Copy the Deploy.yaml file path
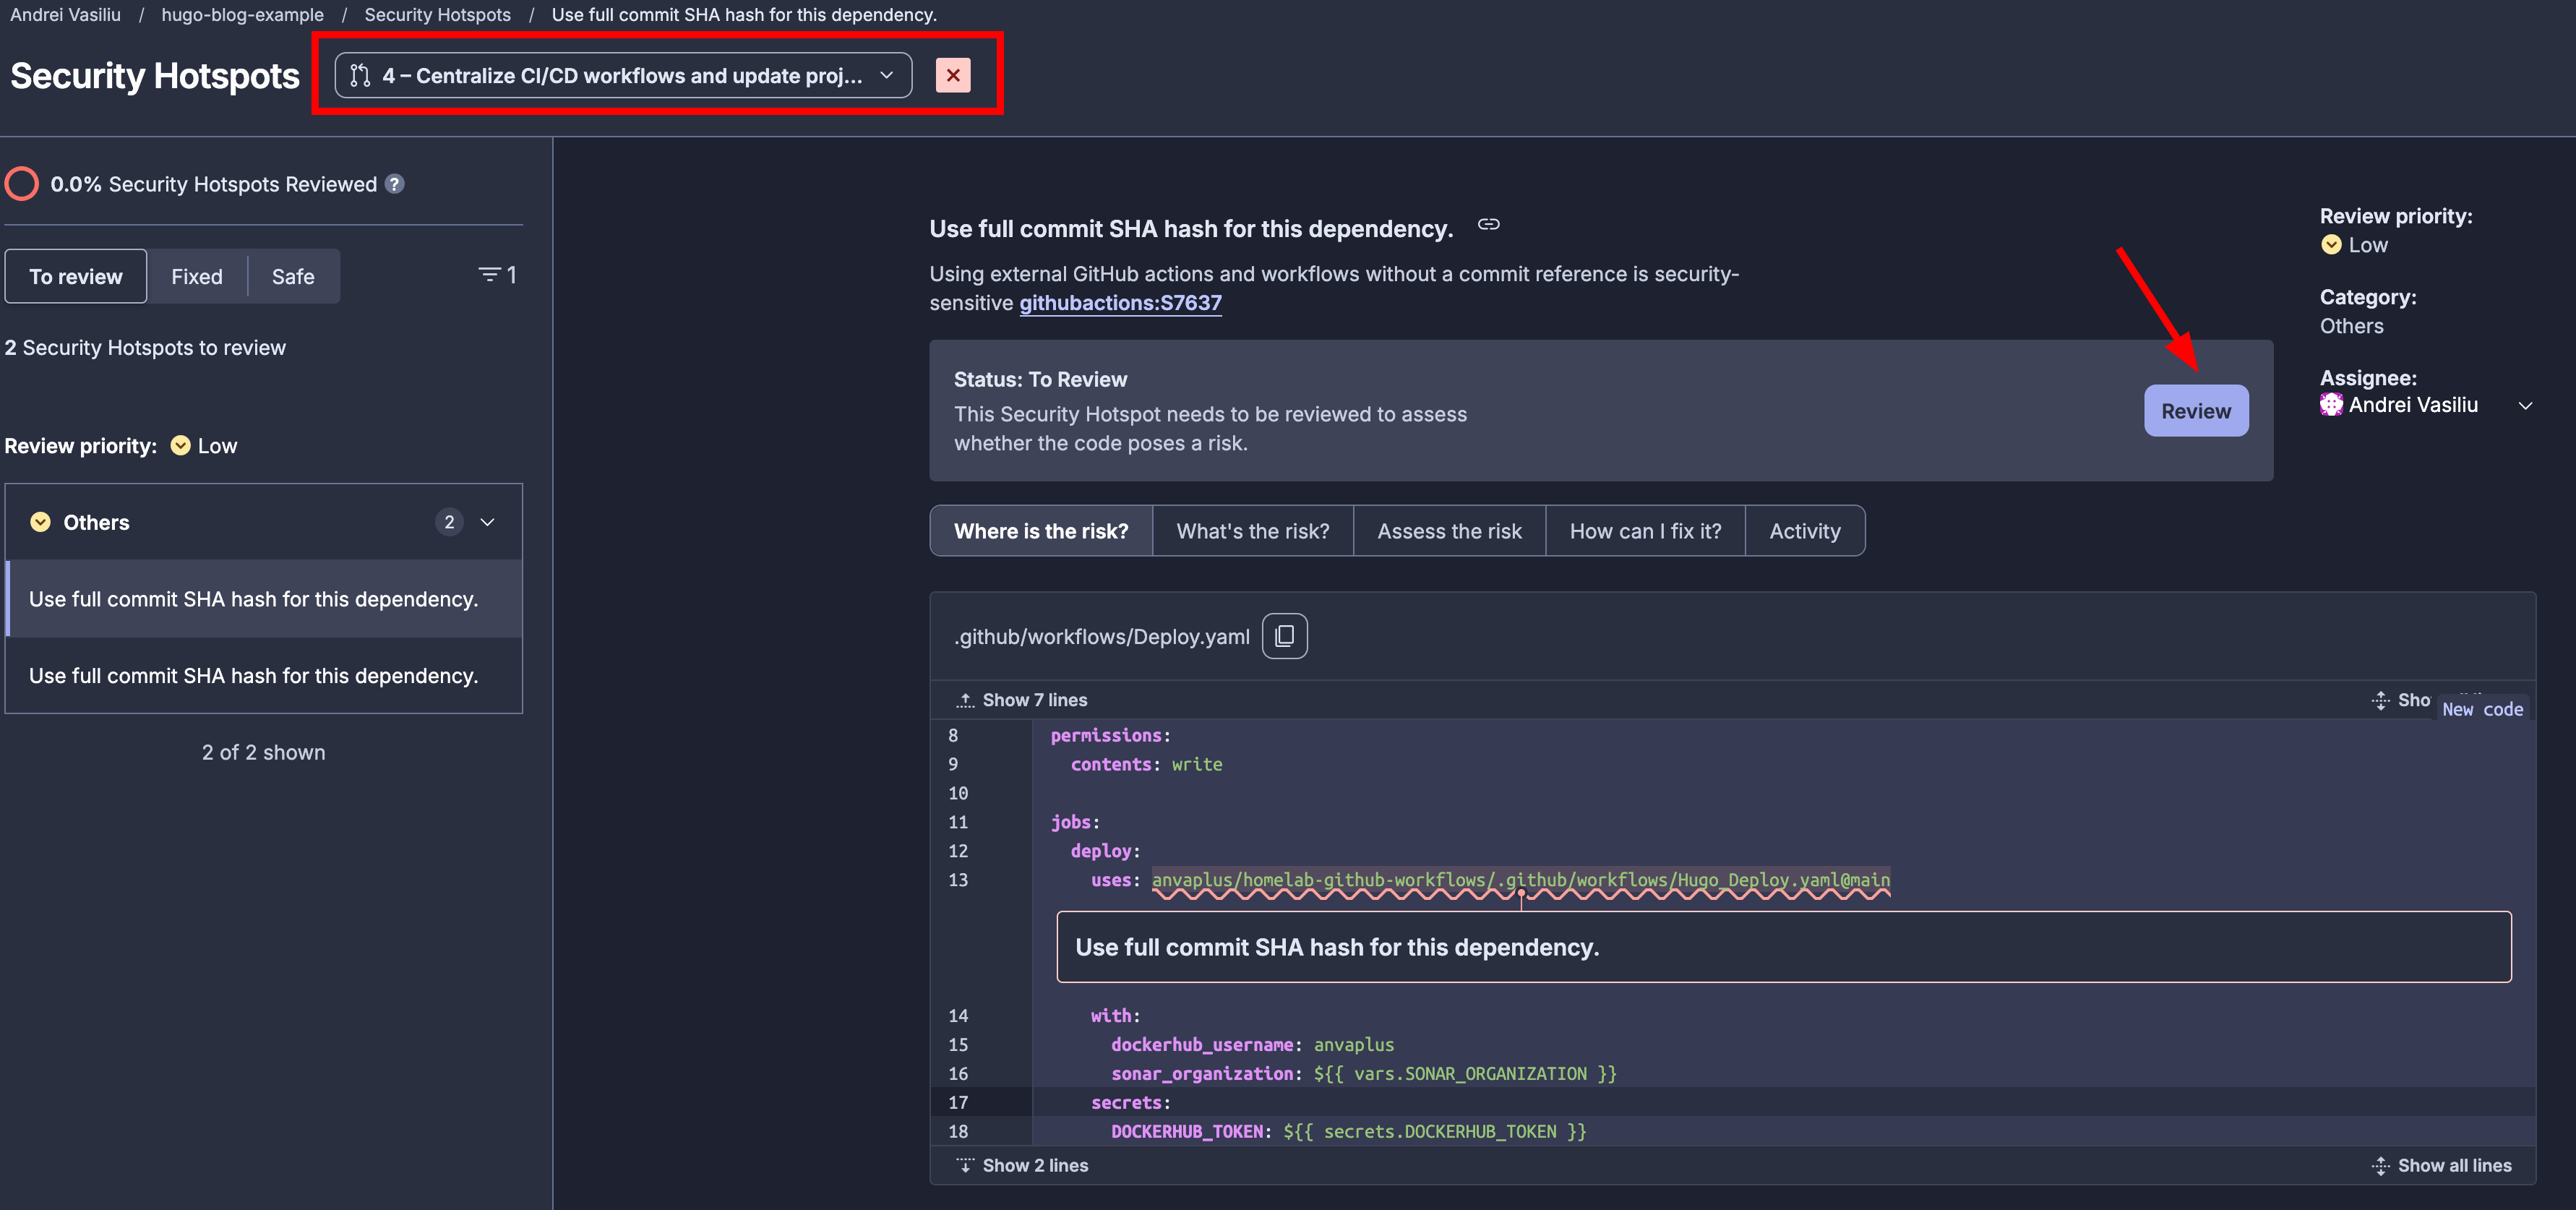The image size is (2576, 1210). 1284,636
